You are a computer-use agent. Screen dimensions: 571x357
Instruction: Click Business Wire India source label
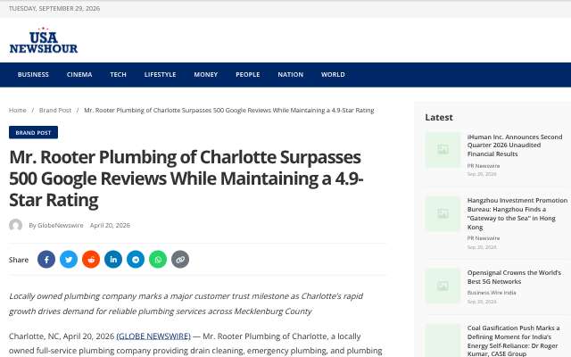pyautogui.click(x=492, y=293)
